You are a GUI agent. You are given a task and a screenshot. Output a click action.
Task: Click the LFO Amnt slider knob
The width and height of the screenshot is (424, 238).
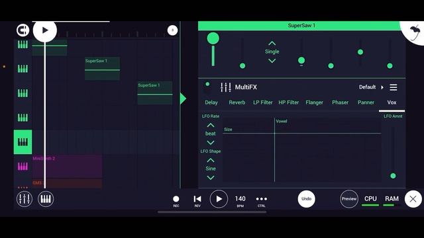[x=393, y=176]
